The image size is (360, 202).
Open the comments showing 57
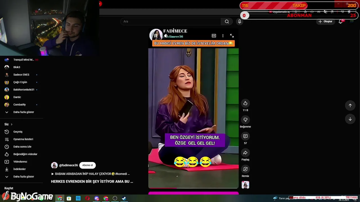tap(245, 136)
